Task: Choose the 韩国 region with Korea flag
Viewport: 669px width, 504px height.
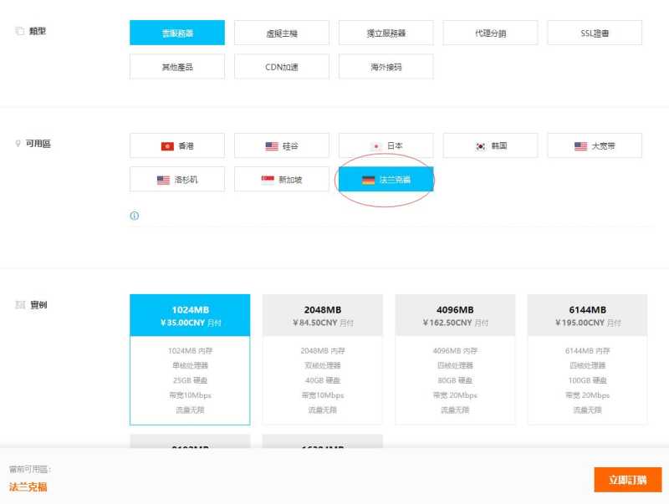Action: click(x=491, y=145)
